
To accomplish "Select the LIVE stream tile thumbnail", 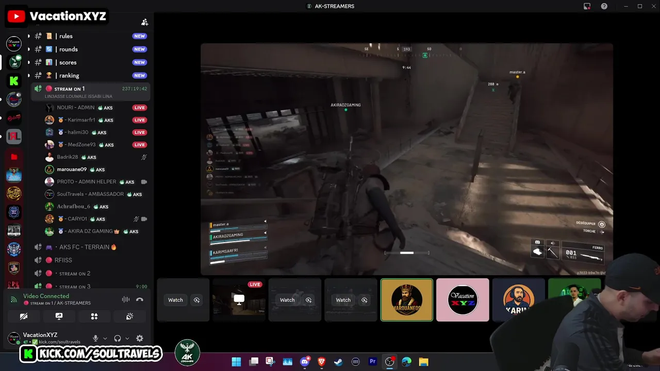I will 239,300.
